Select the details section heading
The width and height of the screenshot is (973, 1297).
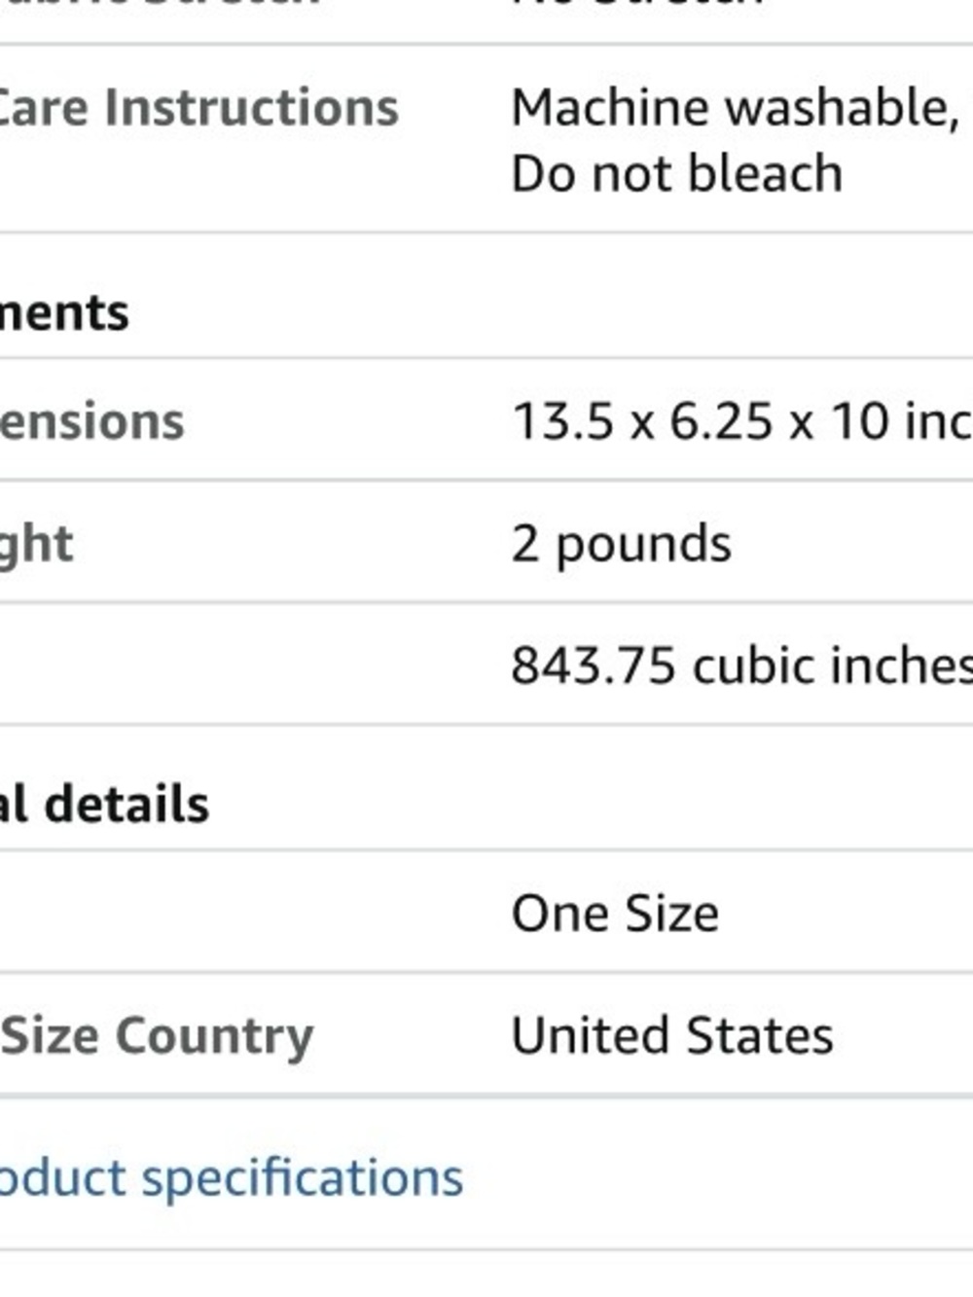tap(104, 805)
